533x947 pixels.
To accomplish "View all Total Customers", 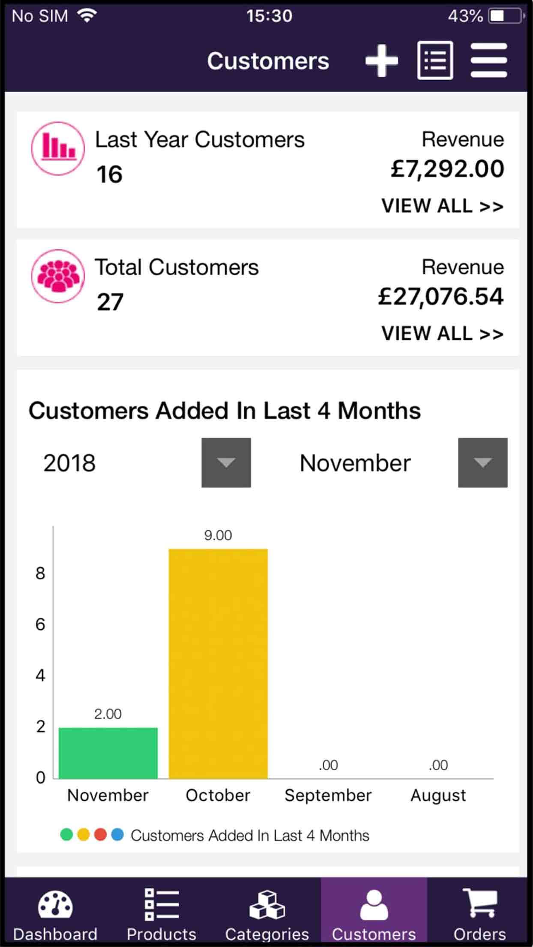I will pos(442,333).
